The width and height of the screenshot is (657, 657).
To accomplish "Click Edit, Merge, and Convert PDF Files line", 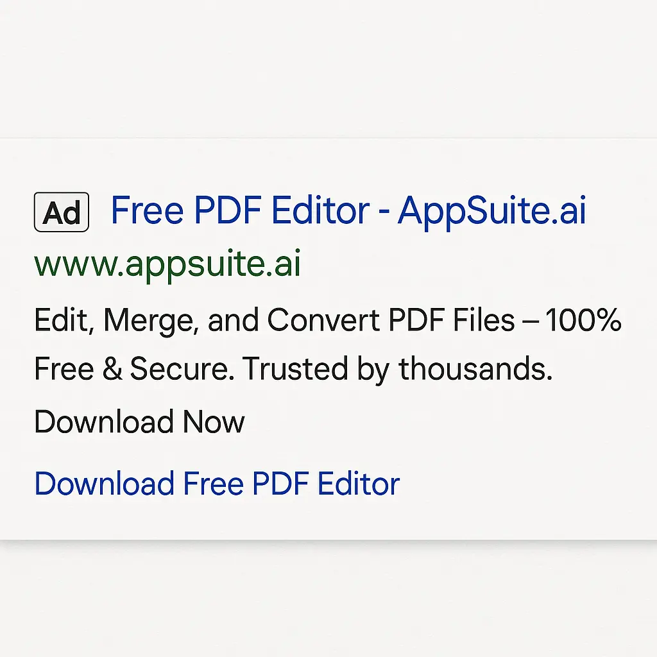I will 257,320.
